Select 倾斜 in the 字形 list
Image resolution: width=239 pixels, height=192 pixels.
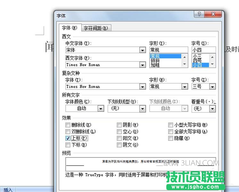[166, 60]
